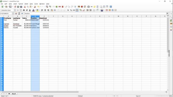Image resolution: width=173 pixels, height=97 pixels.
Task: Click the Cut scissors icon
Action: 25,7
